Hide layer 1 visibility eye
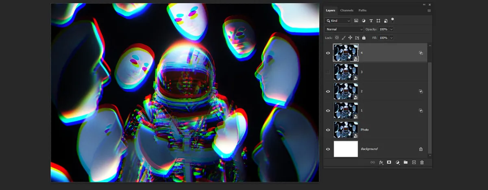This screenshot has width=488, height=190. 328,111
